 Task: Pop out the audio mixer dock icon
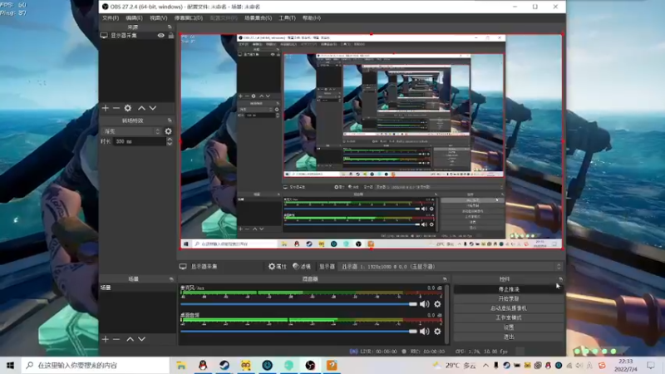(445, 279)
